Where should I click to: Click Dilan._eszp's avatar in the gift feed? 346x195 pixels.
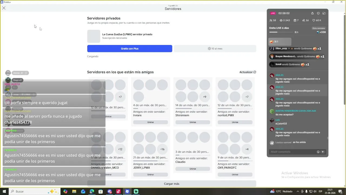(x=272, y=49)
